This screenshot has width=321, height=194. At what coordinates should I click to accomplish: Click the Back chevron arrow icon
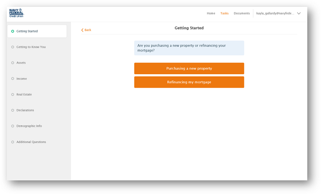tap(82, 30)
